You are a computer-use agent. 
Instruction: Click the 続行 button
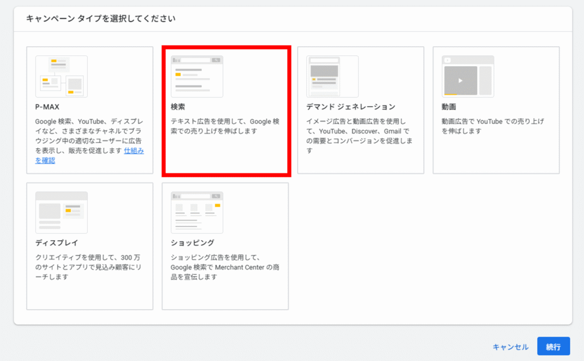[553, 347]
